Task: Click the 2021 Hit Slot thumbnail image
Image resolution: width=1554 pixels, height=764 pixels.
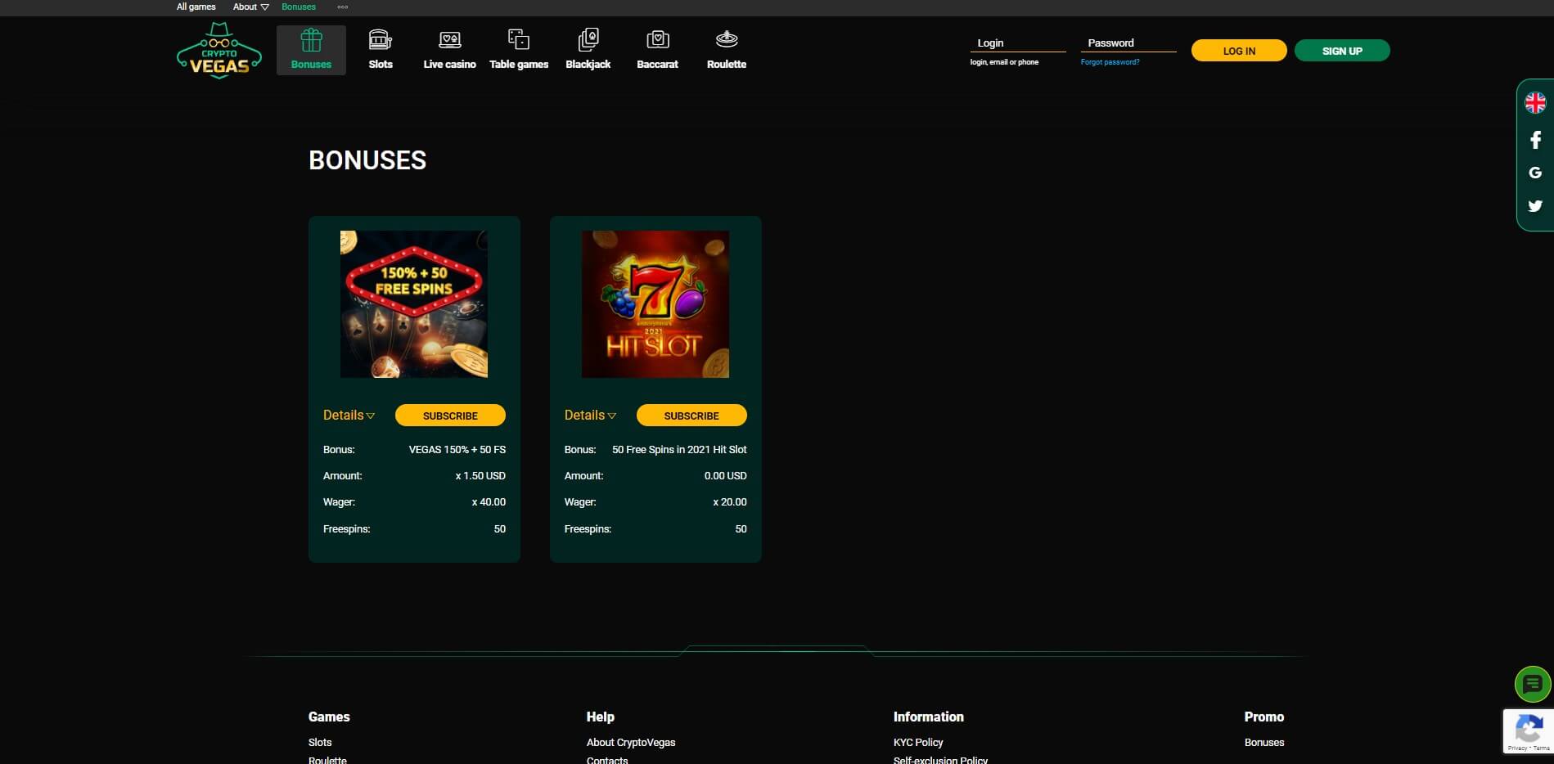Action: 655,304
